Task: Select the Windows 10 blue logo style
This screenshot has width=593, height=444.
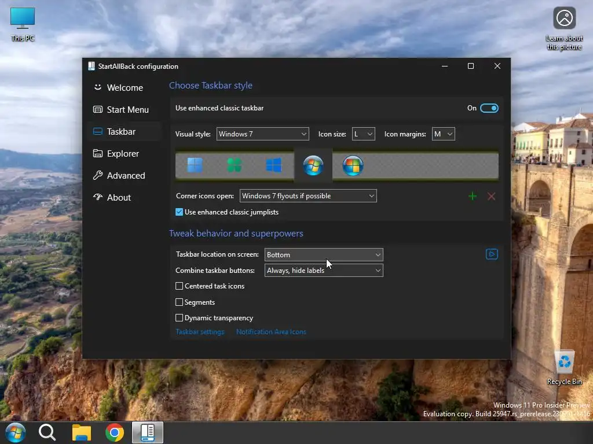Action: coord(273,165)
